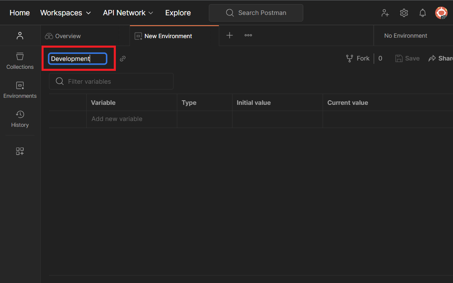Open History in the sidebar
Screen dimensions: 453x283
[20, 119]
